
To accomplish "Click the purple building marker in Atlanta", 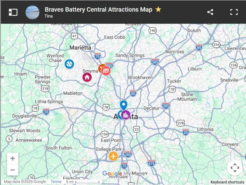I will pos(126,115).
